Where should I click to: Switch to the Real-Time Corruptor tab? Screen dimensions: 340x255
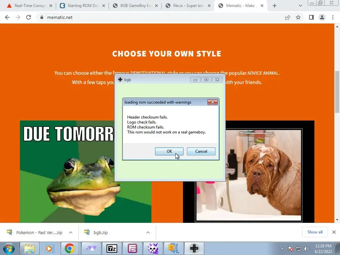click(30, 6)
